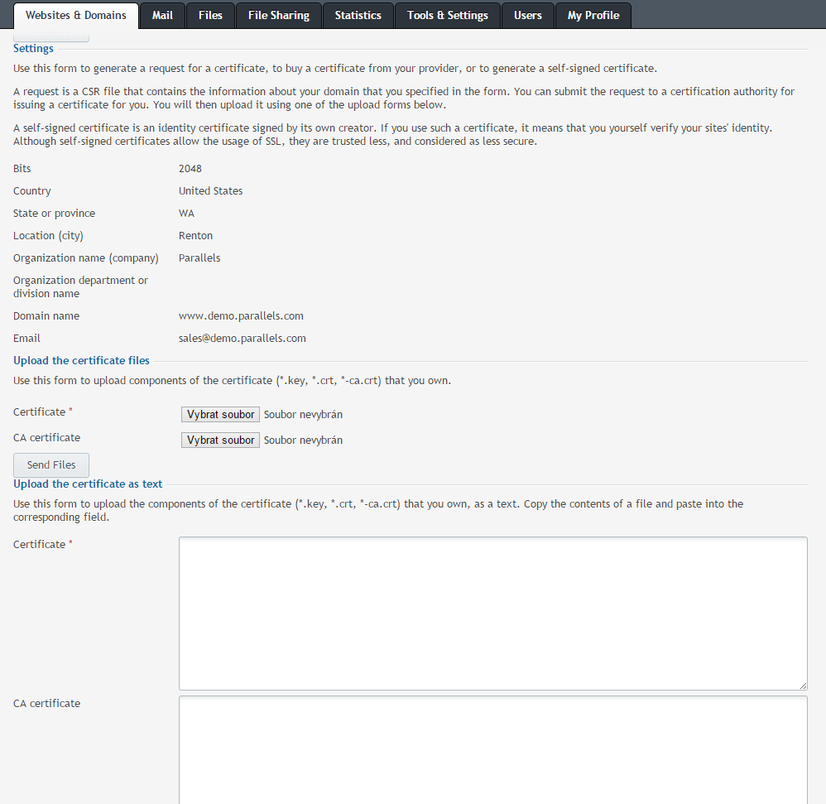Click inside the CA certificate text area
Image resolution: width=826 pixels, height=804 pixels.
(492, 749)
